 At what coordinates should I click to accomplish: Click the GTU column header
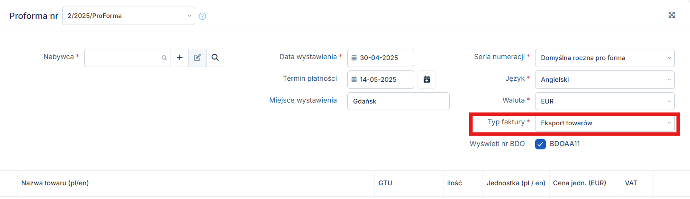pos(385,183)
